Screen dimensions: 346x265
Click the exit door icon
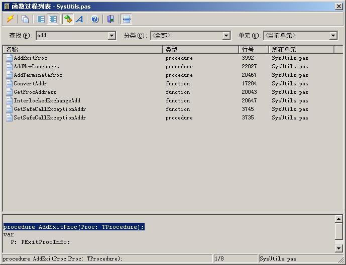110,19
